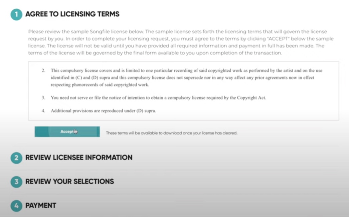Click the step 2 number badge
The width and height of the screenshot is (349, 217).
16,158
